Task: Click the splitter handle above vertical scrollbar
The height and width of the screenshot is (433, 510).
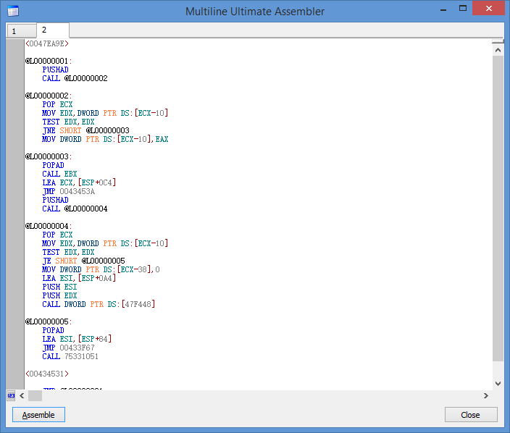Action: (x=498, y=41)
